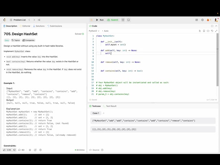Click the 38 Online indicator
Screen dimensions: 220x165
click(80, 150)
